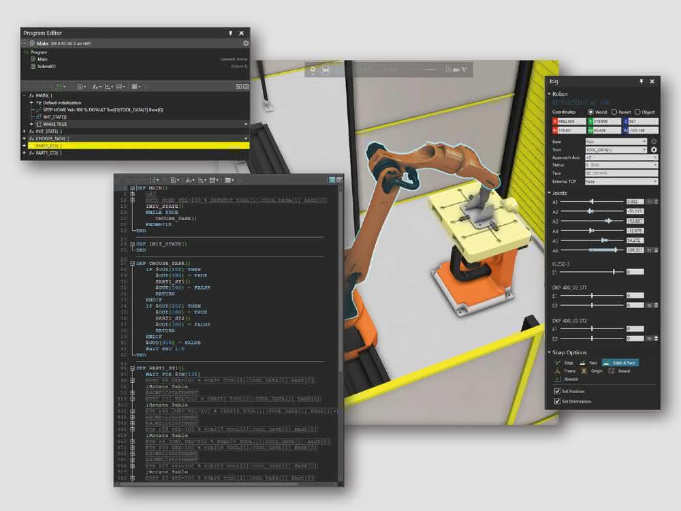681x511 pixels.
Task: Select the SPTP HOME statement
Action: click(103, 110)
